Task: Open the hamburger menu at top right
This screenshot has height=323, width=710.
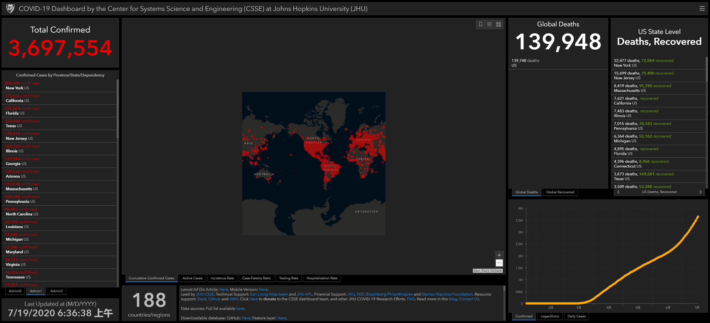Action: (x=702, y=9)
